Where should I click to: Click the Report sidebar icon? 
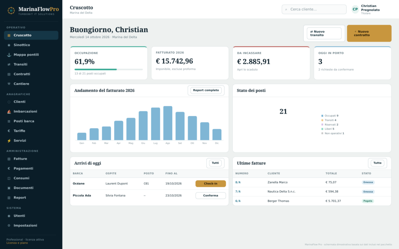[x=9, y=198]
